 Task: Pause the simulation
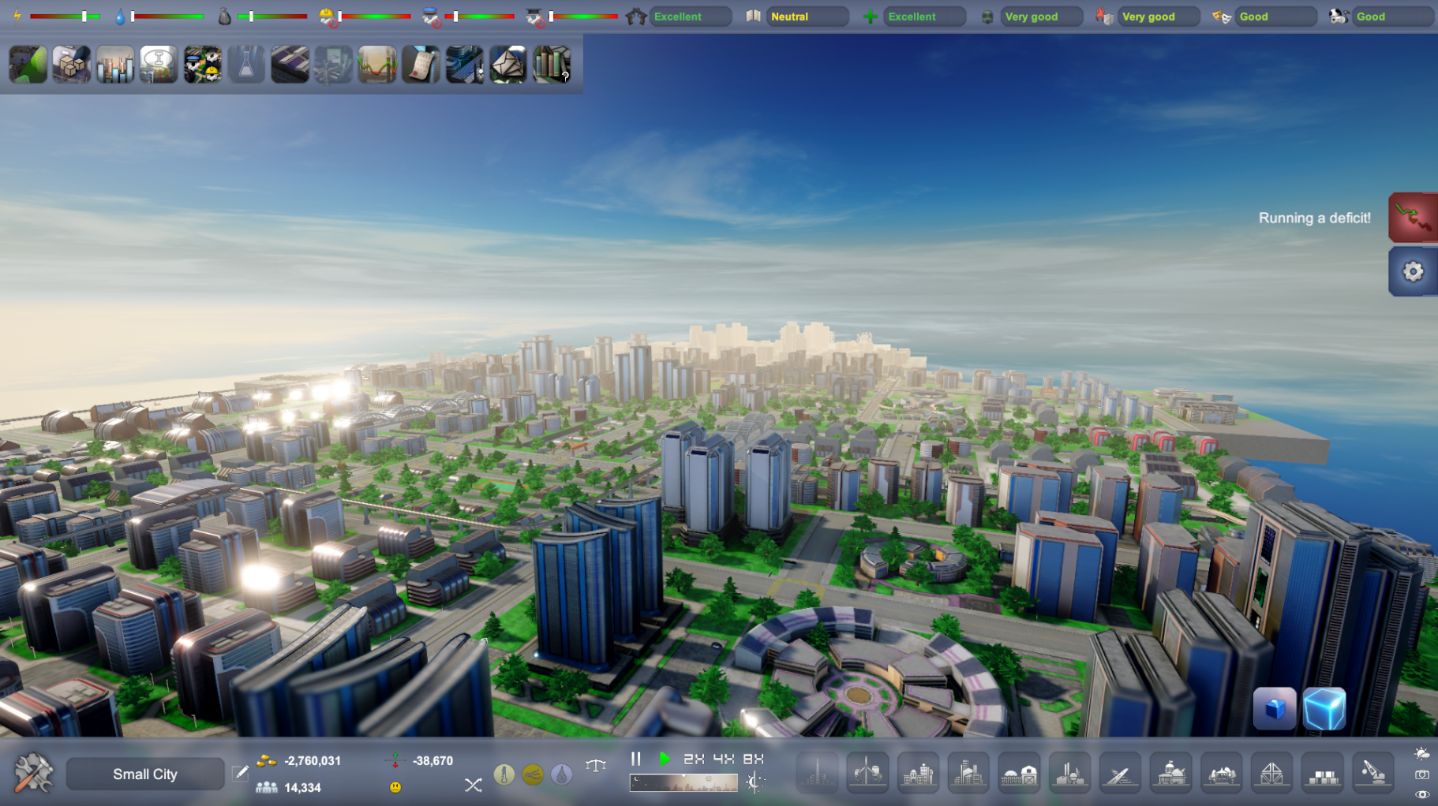click(x=635, y=759)
